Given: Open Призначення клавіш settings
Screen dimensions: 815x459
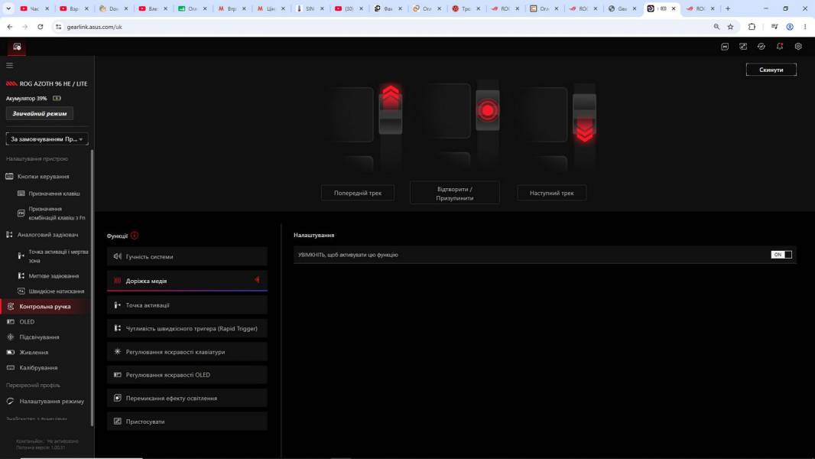Looking at the screenshot, I should click(x=54, y=194).
